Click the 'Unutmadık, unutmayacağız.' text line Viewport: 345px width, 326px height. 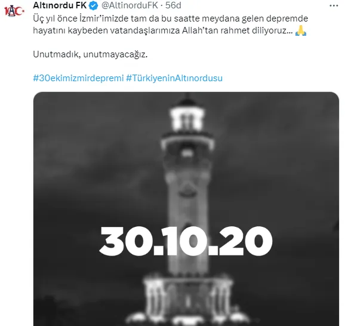click(x=90, y=54)
